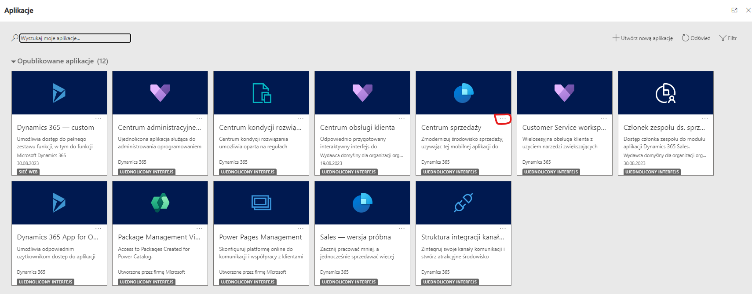This screenshot has width=752, height=294.
Task: Click the Centrum administracyjne heart icon
Action: pyautogui.click(x=160, y=93)
